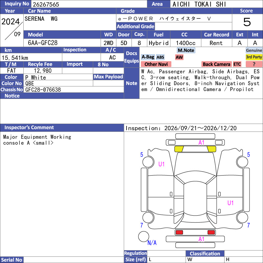Click the ABS equipment badge

(160, 57)
